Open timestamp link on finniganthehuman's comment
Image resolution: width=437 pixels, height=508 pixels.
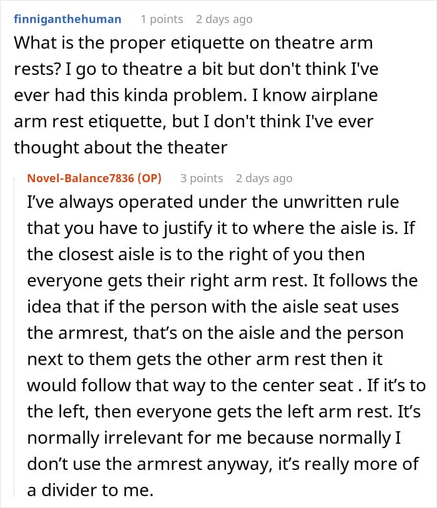(223, 19)
